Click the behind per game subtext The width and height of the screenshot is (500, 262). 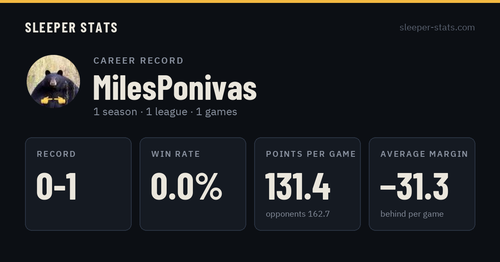pos(412,214)
